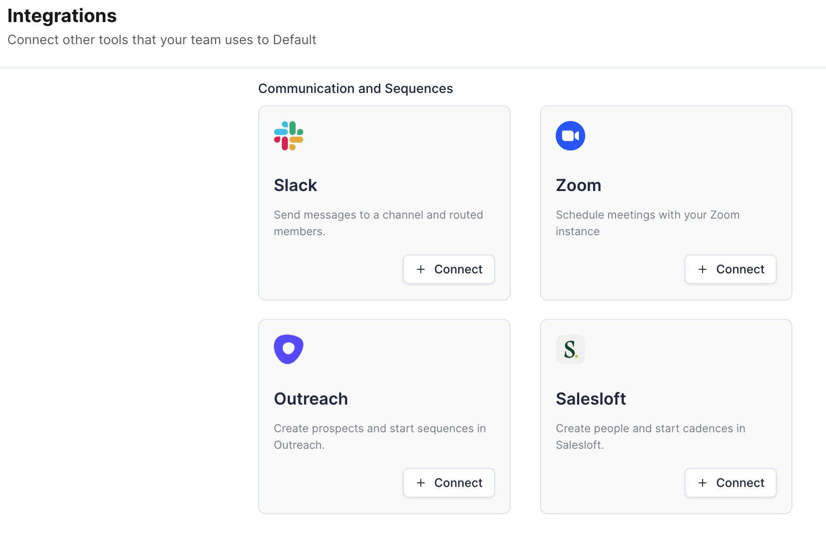Connect the Zoom integration

731,269
